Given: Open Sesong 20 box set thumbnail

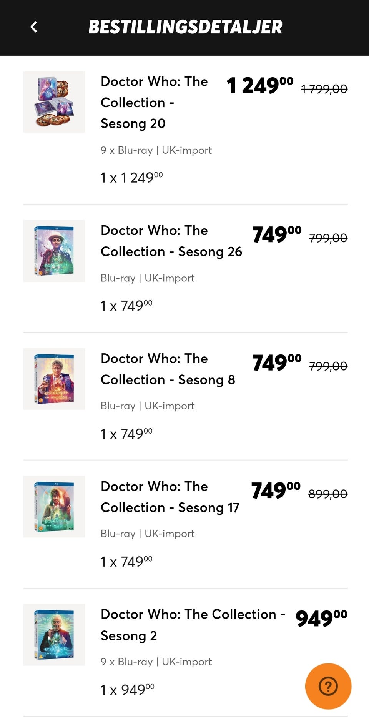Looking at the screenshot, I should [54, 102].
